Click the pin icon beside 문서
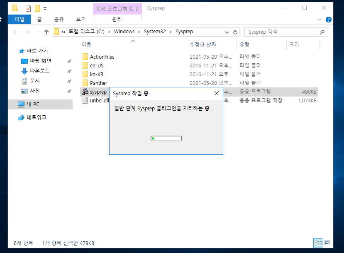 (x=69, y=81)
